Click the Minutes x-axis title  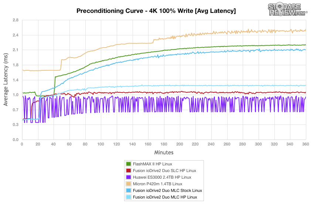[164, 152]
